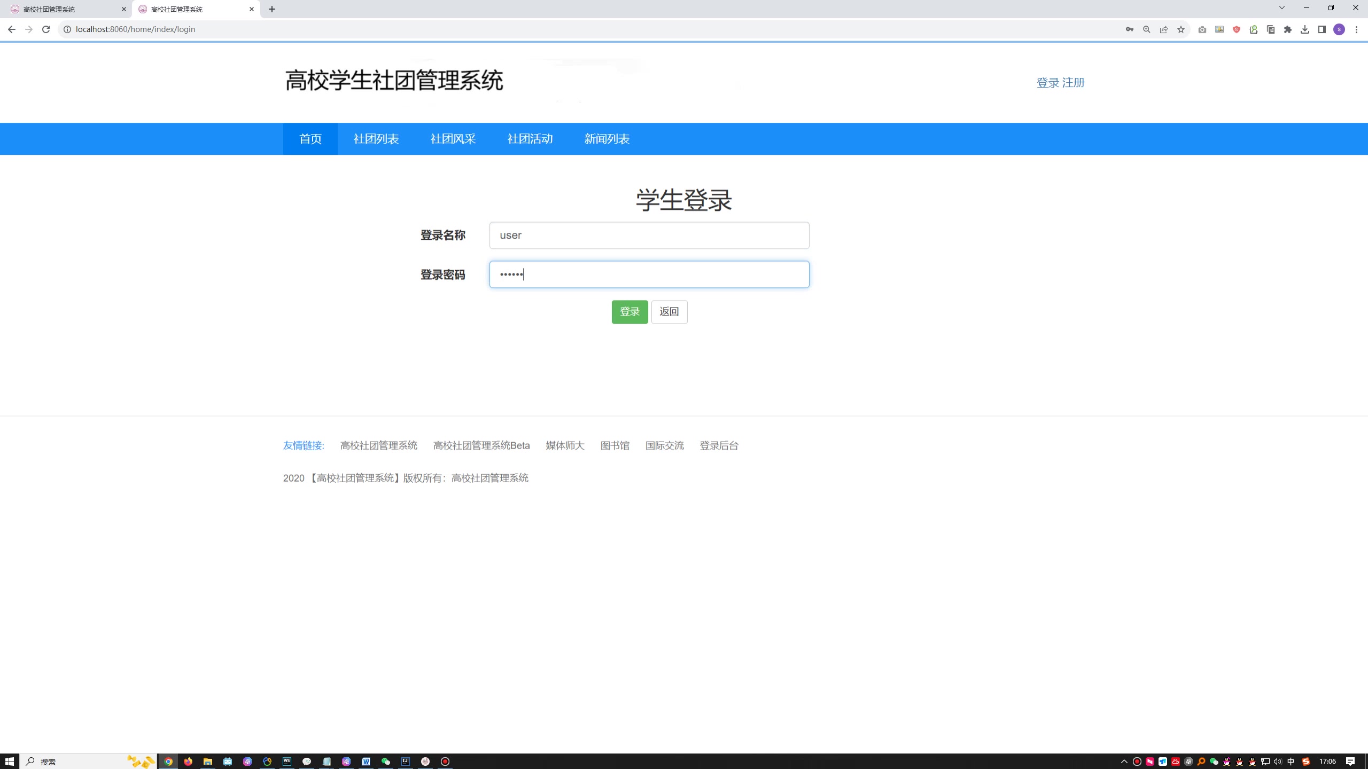Click the camera screenshot extension icon
The image size is (1368, 769).
tap(1202, 29)
